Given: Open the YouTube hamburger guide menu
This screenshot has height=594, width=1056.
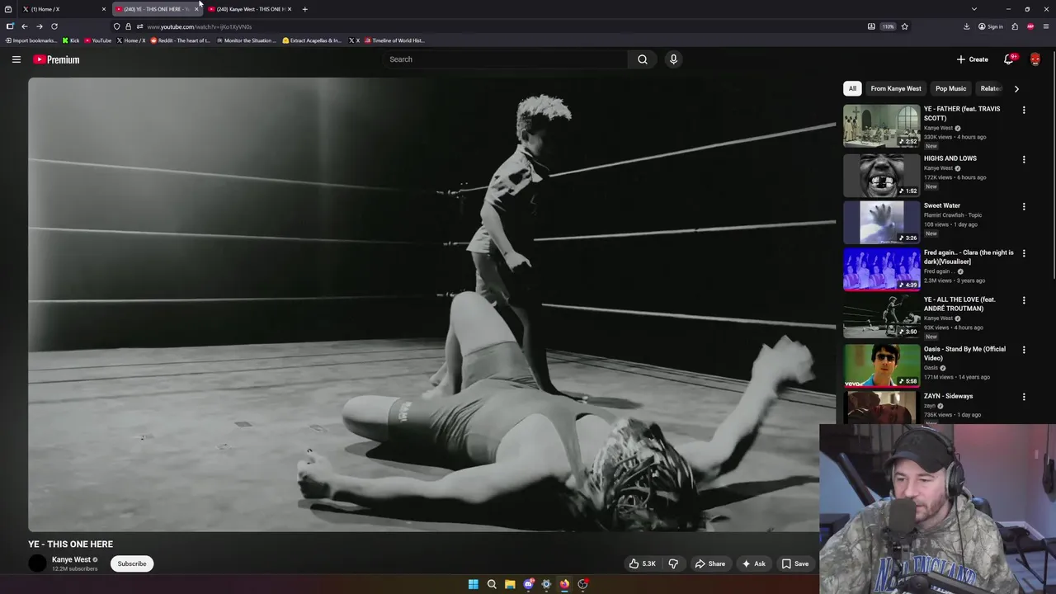Looking at the screenshot, I should coord(16,59).
